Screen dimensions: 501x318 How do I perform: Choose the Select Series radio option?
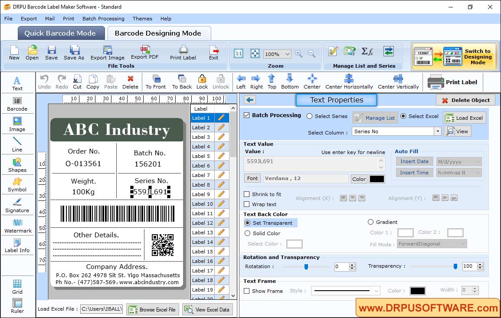click(x=309, y=116)
